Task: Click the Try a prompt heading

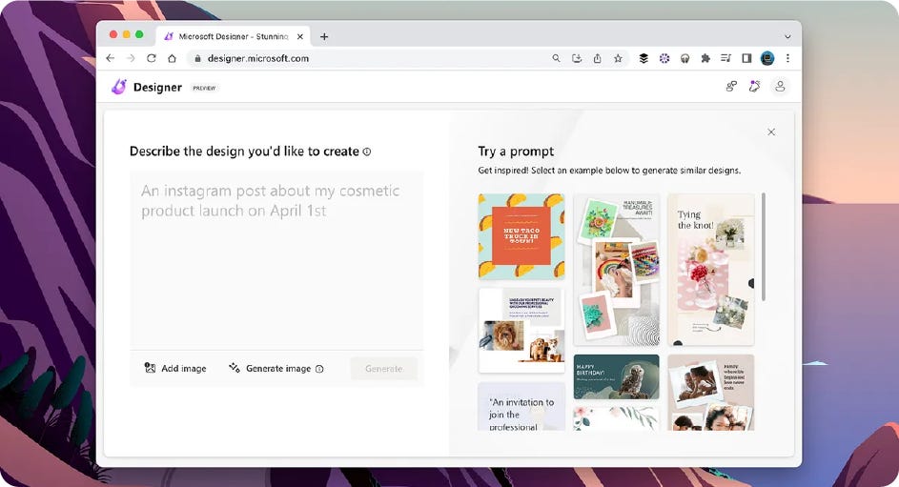Action: point(516,152)
